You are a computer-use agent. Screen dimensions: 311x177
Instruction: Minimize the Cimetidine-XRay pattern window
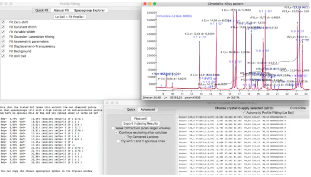pyautogui.click(x=150, y=4)
